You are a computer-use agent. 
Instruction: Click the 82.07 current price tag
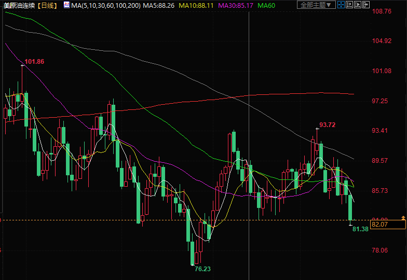pos(380,224)
